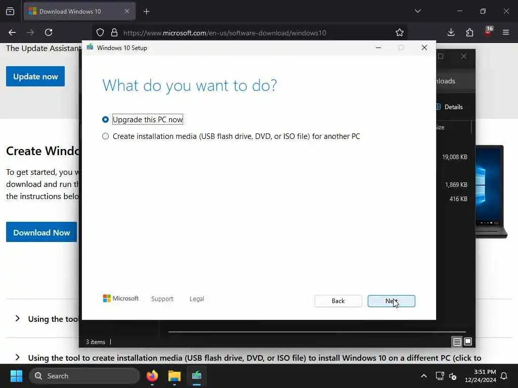This screenshot has height=388, width=518.
Task: Close the Download Windows 10 tab
Action: point(127,11)
